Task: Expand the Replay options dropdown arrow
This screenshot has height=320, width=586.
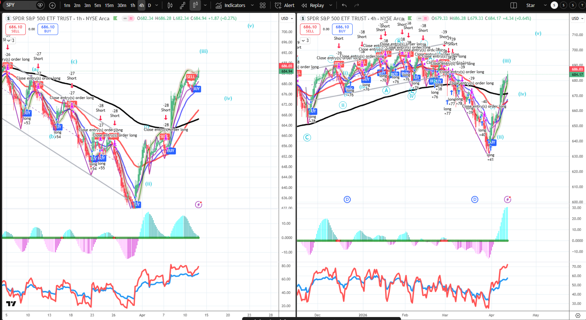Action: (x=331, y=6)
